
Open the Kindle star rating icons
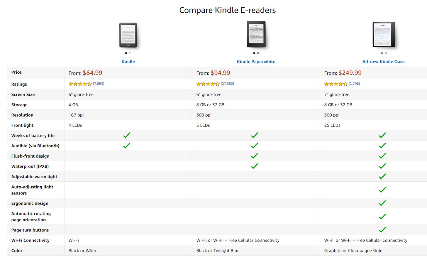[x=80, y=84]
